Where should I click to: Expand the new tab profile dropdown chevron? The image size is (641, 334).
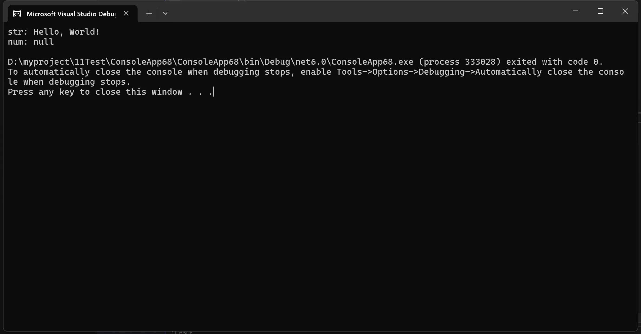point(165,14)
